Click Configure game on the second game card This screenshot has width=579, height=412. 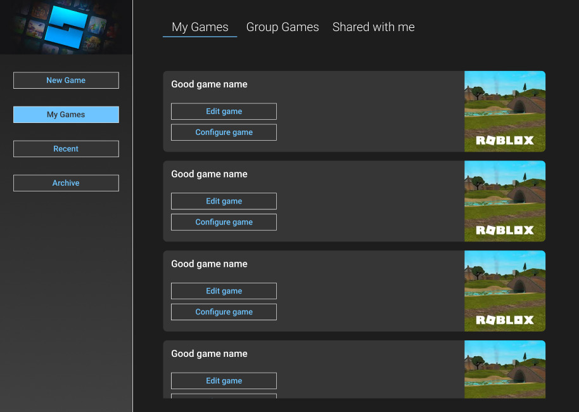click(x=224, y=222)
